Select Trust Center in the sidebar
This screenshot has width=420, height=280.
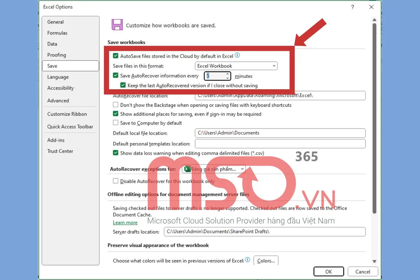tap(60, 151)
